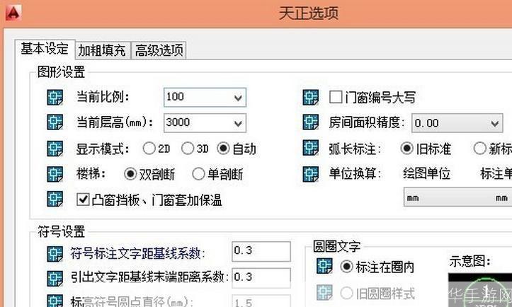Click 标高符号圆点直径 field showing 1.5

pos(261,301)
